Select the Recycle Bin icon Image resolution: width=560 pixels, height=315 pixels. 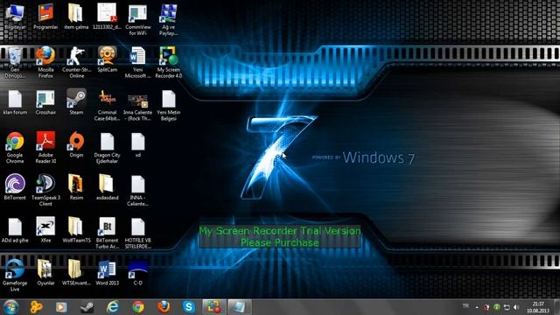pyautogui.click(x=15, y=62)
